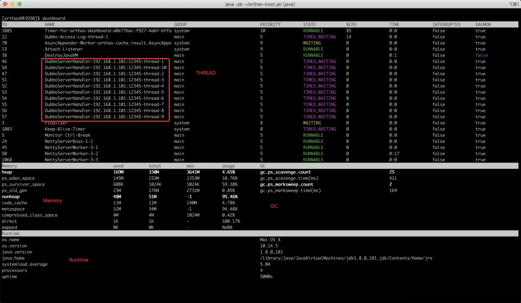Image resolution: width=521 pixels, height=303 pixels.
Task: Minimize the terminal using the yellow button
Action: click(12, 4)
